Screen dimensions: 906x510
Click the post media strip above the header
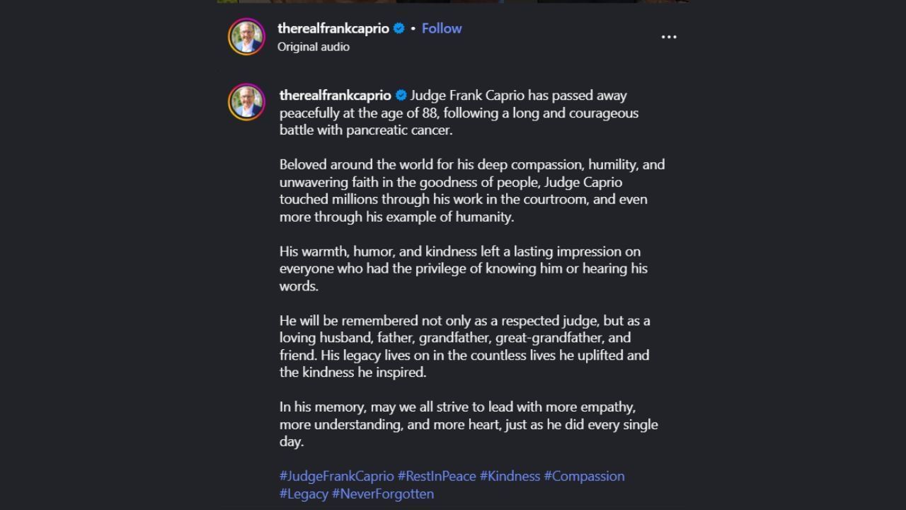(453, 1)
